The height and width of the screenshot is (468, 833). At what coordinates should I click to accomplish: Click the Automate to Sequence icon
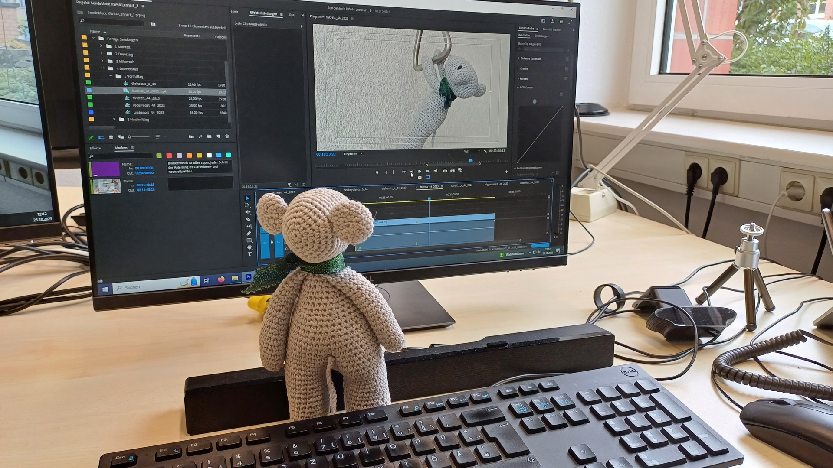[x=191, y=136]
